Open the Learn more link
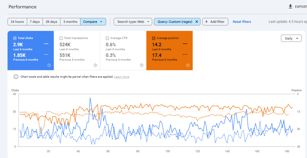Screen dimensions: 307x158 click(x=121, y=77)
